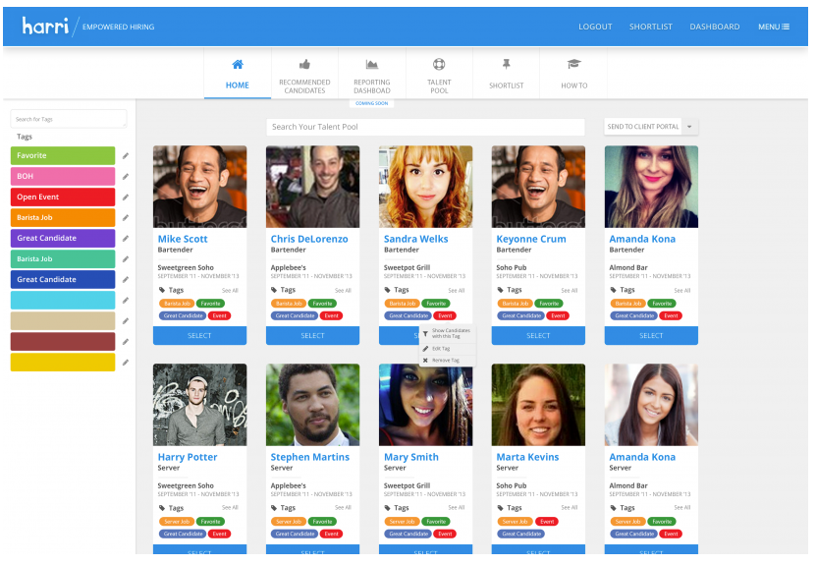
Task: Open the Reporting Dashboard tab
Action: click(x=371, y=74)
